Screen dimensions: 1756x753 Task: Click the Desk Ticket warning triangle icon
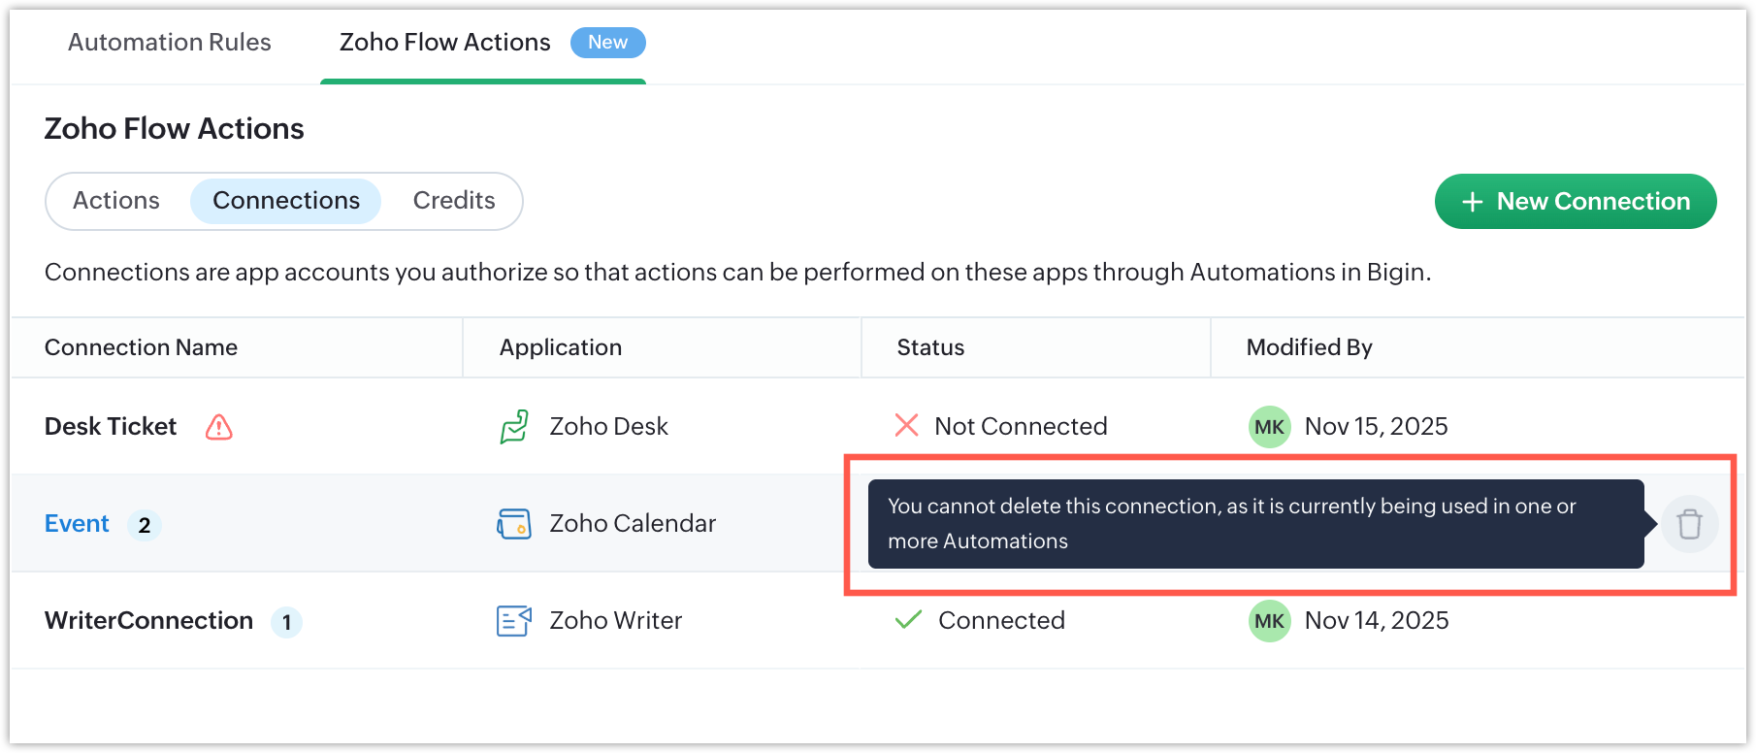[219, 427]
